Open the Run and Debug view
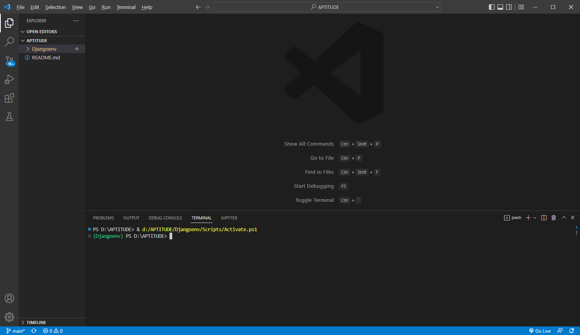 [x=9, y=79]
